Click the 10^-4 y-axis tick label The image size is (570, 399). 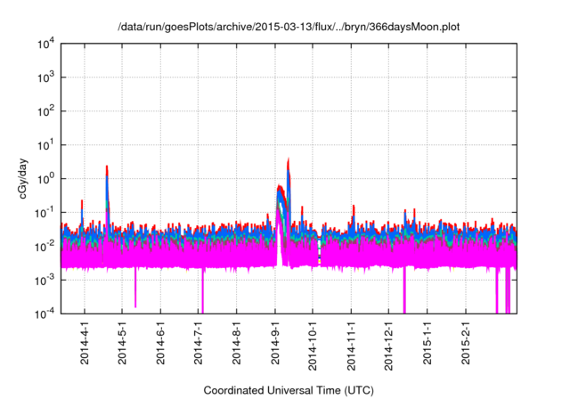[45, 313]
